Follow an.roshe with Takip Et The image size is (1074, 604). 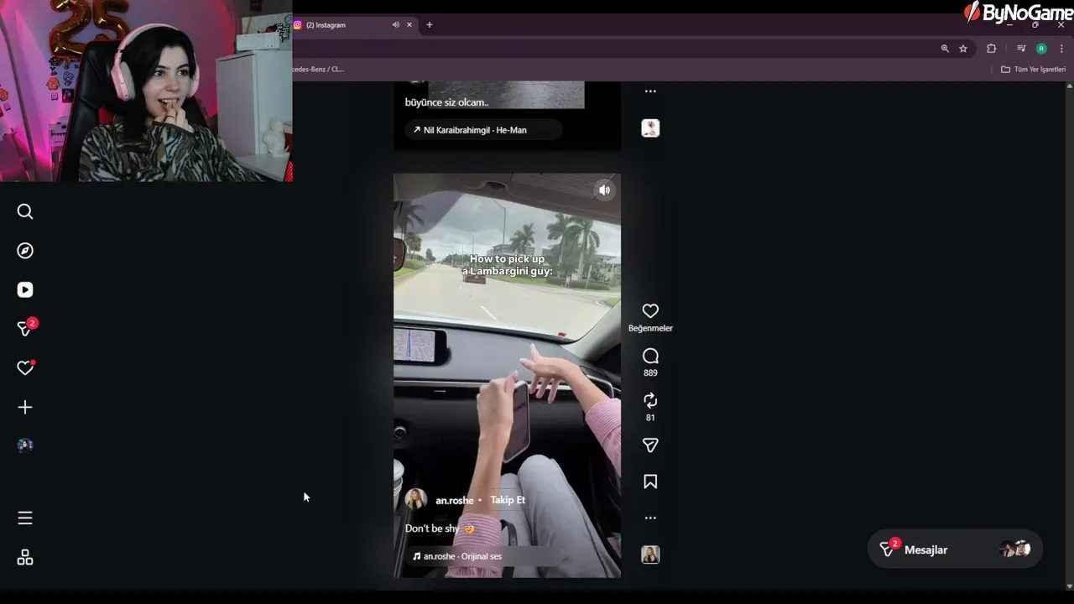click(x=508, y=500)
